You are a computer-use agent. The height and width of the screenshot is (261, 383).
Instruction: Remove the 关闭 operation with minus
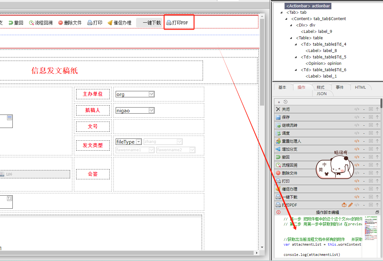tap(364, 109)
